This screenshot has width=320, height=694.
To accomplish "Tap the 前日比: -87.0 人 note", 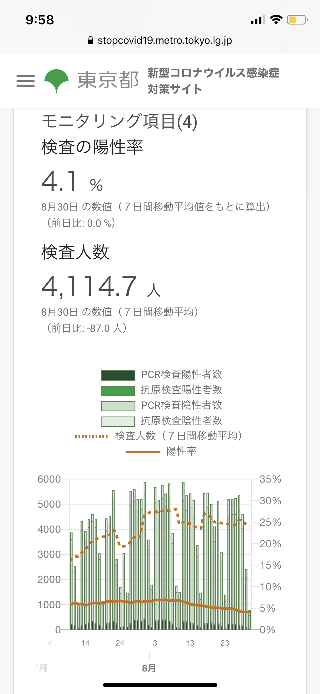I will (86, 328).
